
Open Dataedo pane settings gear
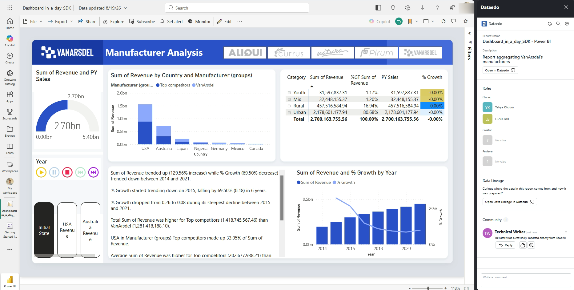click(567, 24)
